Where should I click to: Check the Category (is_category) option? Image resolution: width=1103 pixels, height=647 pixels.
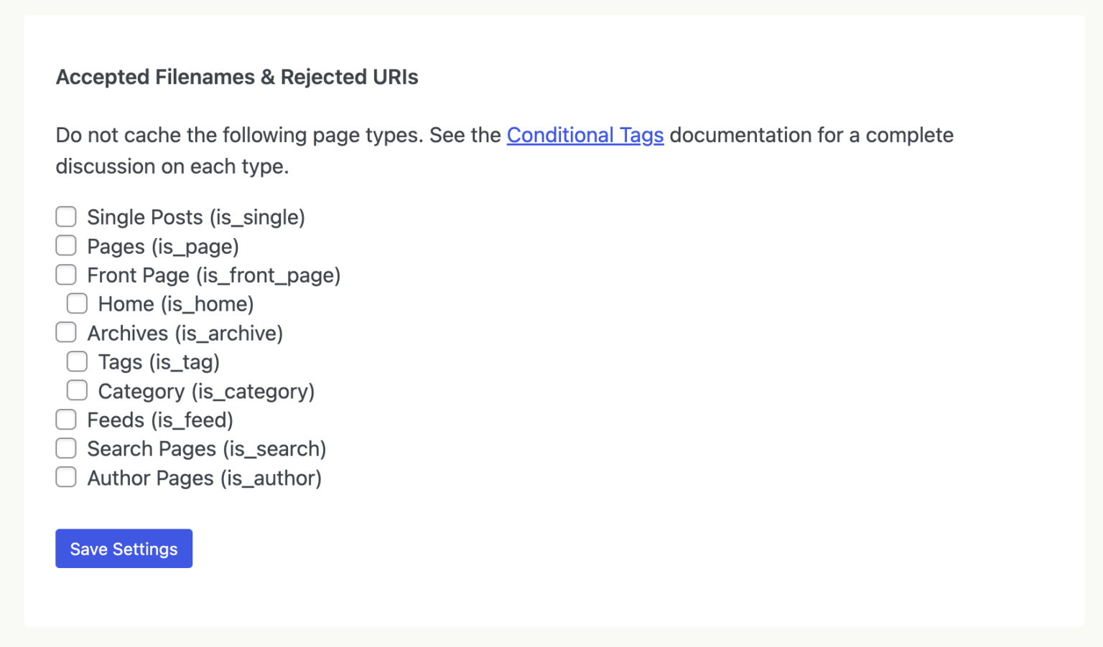tap(77, 390)
